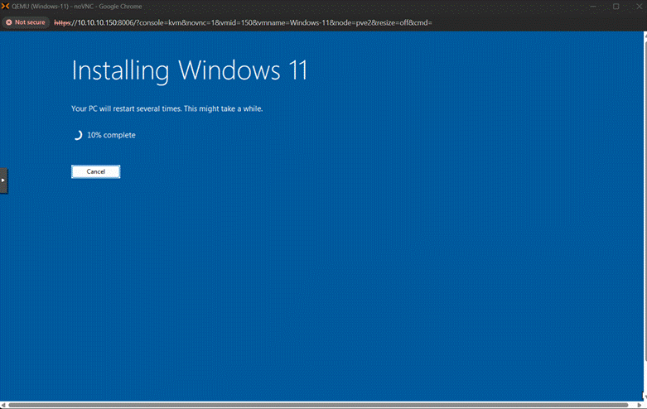Screen dimensions: 647x409
Task: Expand the noVNC control panel handle
Action: pyautogui.click(x=3, y=180)
